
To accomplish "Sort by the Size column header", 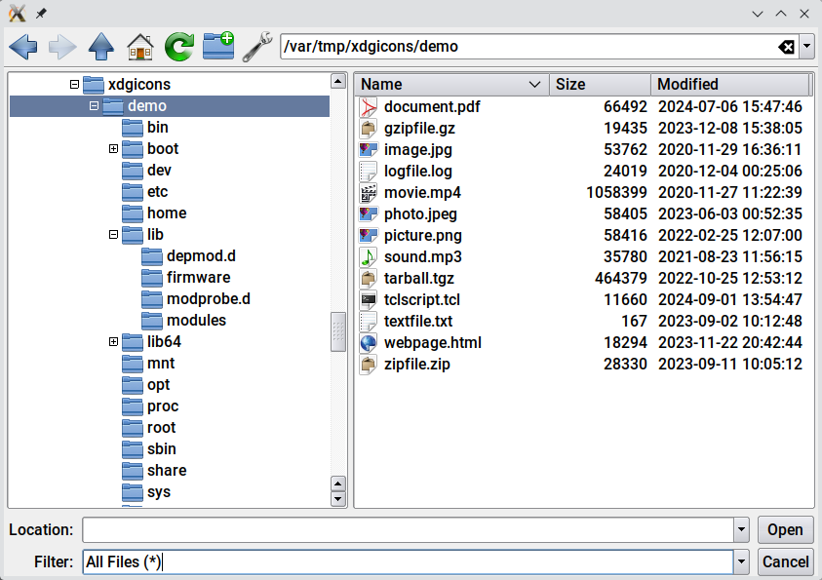I will pyautogui.click(x=600, y=85).
